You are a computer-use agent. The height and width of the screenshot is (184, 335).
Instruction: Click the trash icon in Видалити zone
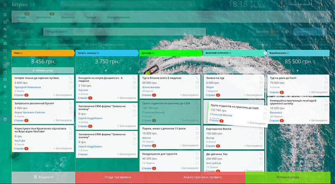click(x=36, y=177)
